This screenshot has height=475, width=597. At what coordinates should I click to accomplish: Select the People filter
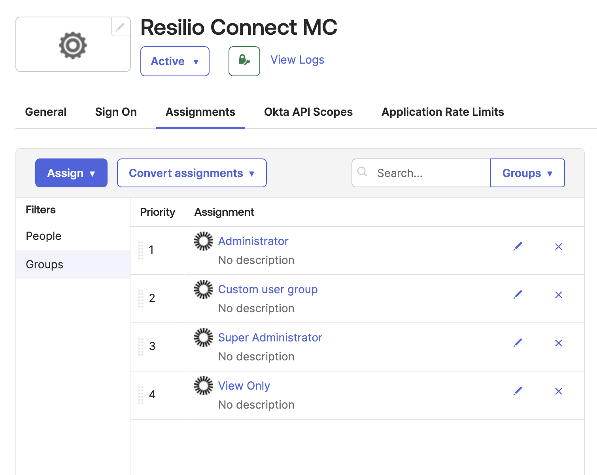43,236
